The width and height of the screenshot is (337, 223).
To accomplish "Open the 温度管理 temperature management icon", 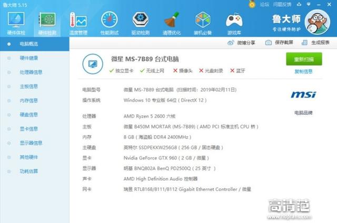I will (78, 24).
